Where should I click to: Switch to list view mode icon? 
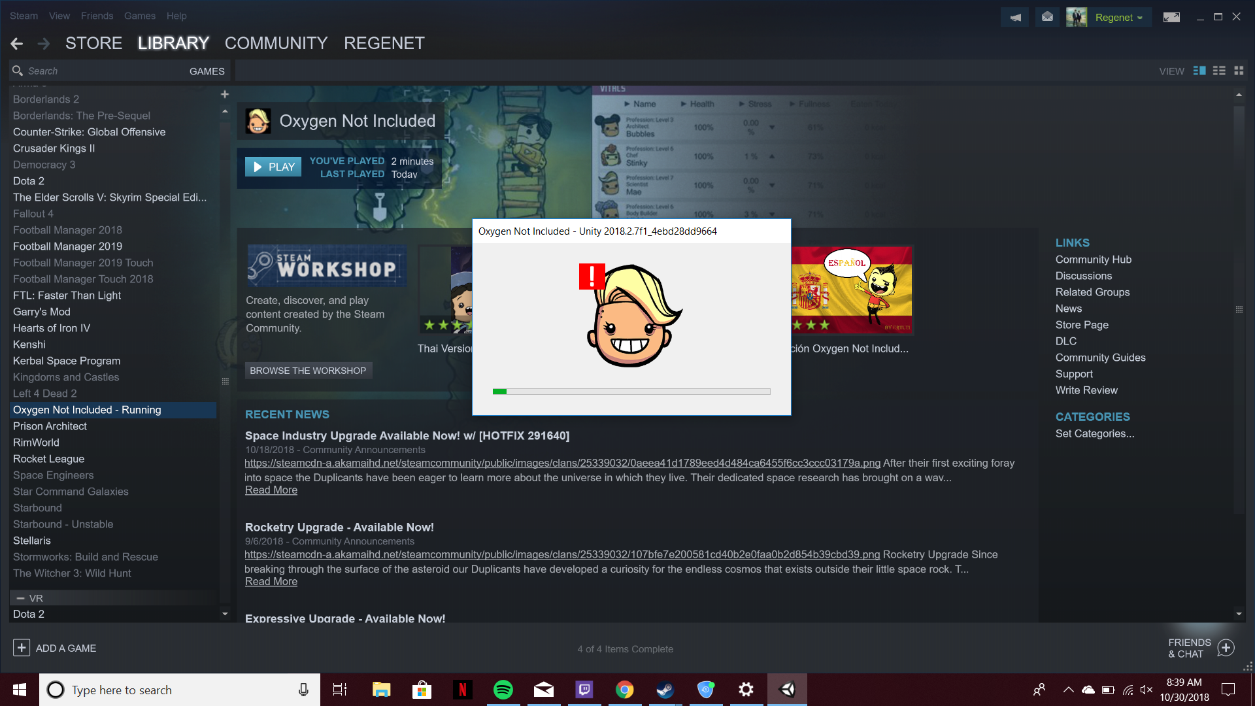(1219, 71)
